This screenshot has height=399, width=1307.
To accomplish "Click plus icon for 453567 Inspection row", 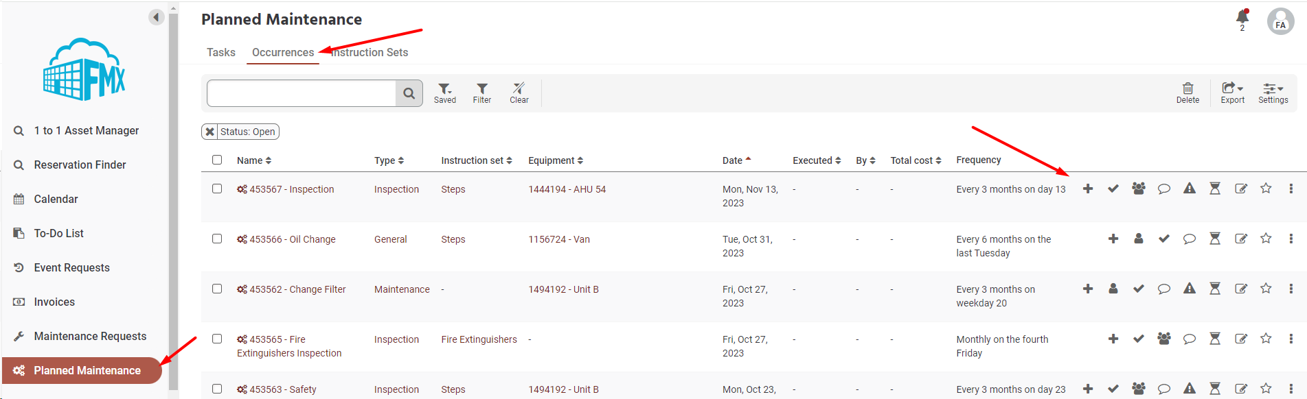I will [x=1088, y=189].
